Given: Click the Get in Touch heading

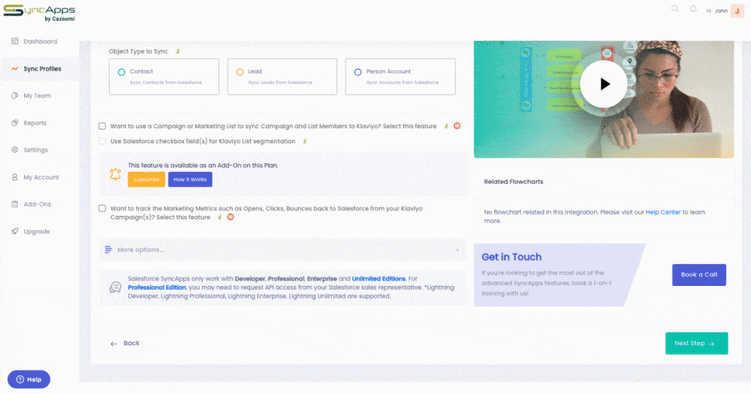Looking at the screenshot, I should coord(511,257).
